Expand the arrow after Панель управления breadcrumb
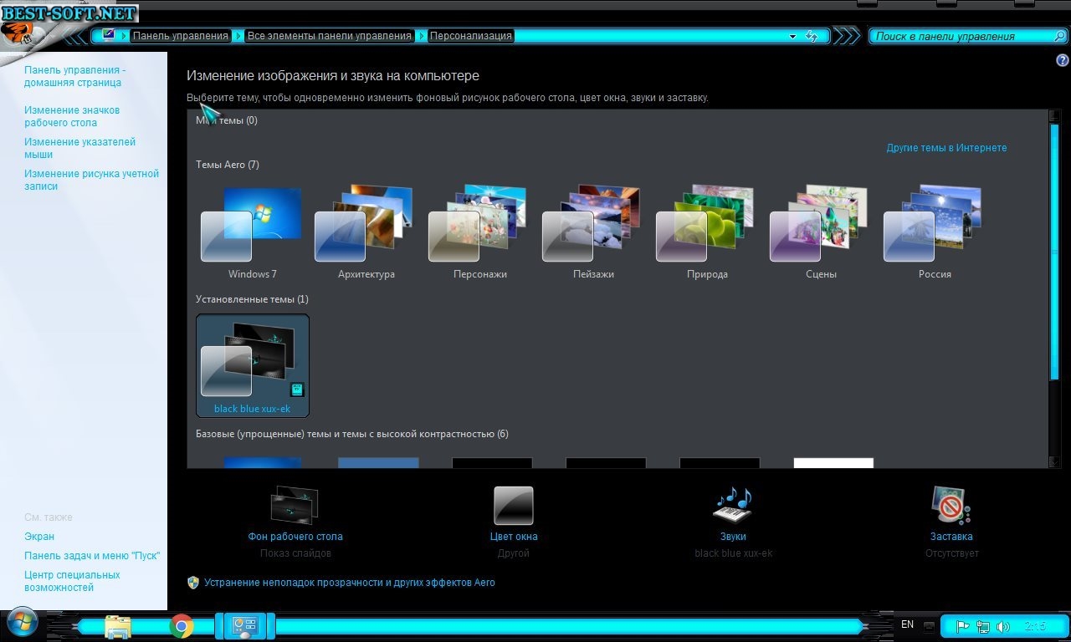 click(x=238, y=36)
